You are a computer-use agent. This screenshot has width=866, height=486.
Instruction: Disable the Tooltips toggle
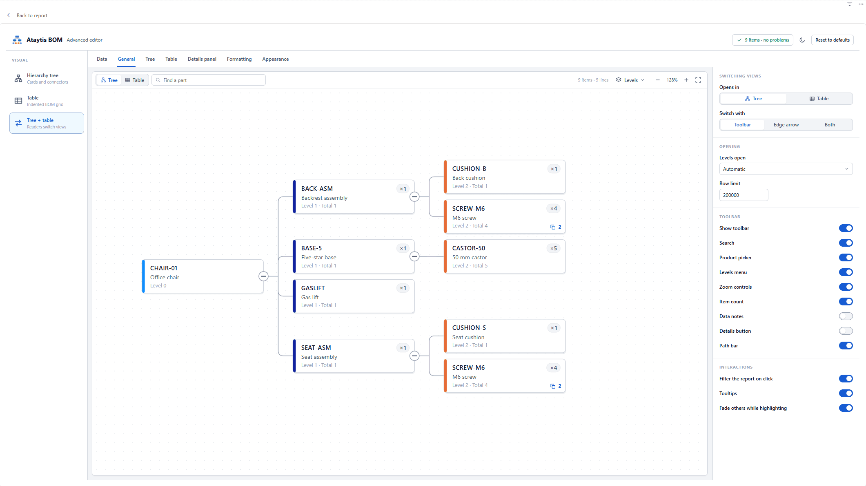click(x=846, y=393)
